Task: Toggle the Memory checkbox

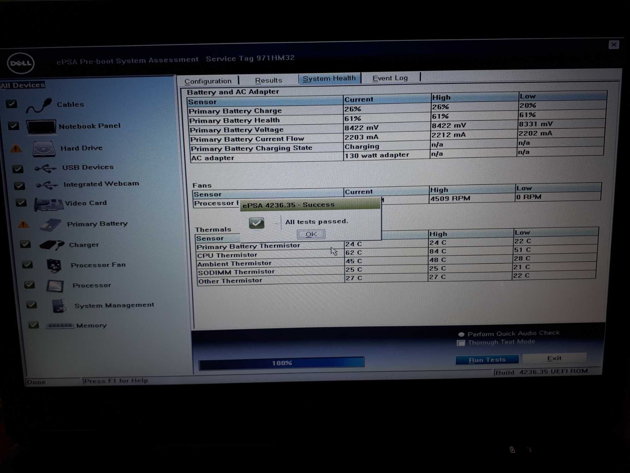Action: (34, 325)
